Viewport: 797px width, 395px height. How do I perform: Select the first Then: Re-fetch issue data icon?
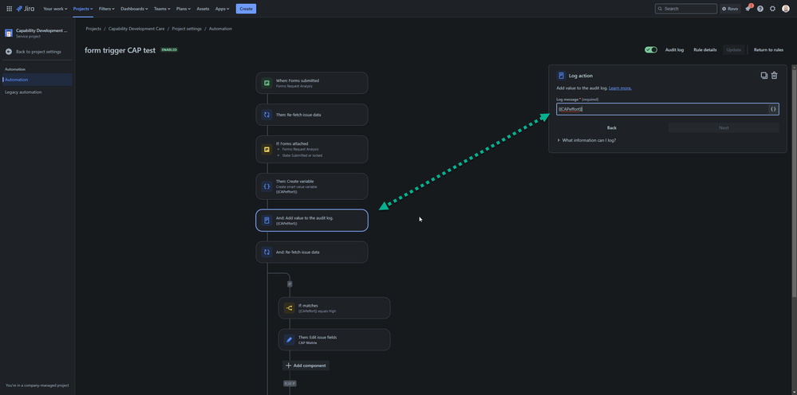(266, 115)
